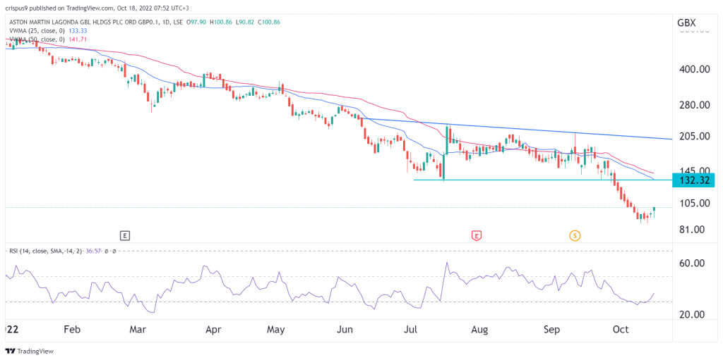The image size is (723, 360).
Task: Click the 81.00 price axis label
Action: click(x=692, y=229)
